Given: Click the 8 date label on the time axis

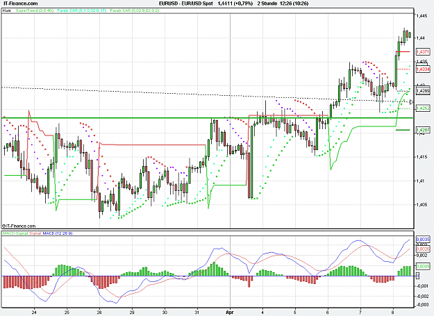Looking at the screenshot, I should tap(393, 313).
